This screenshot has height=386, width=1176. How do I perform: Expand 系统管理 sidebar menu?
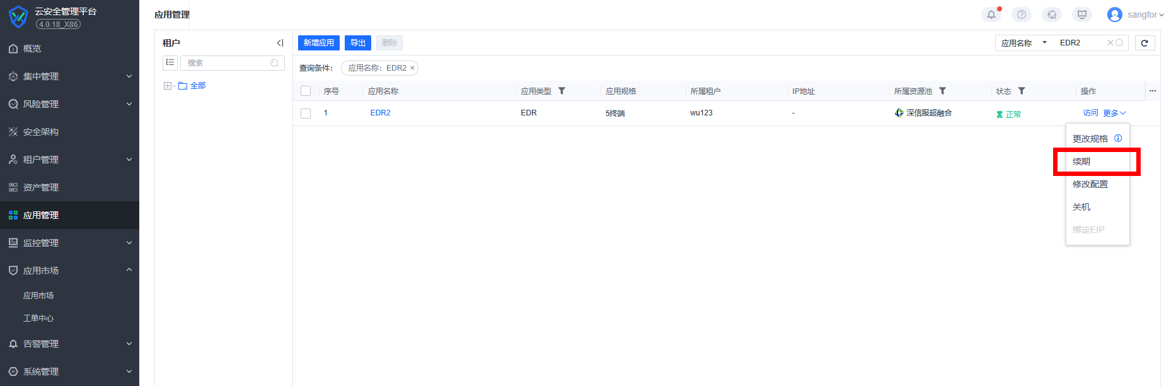pos(69,371)
